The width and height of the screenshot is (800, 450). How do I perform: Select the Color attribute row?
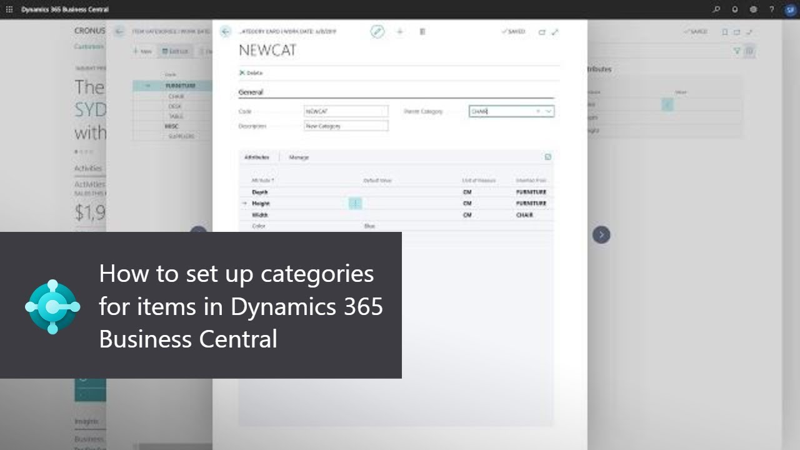coord(396,226)
